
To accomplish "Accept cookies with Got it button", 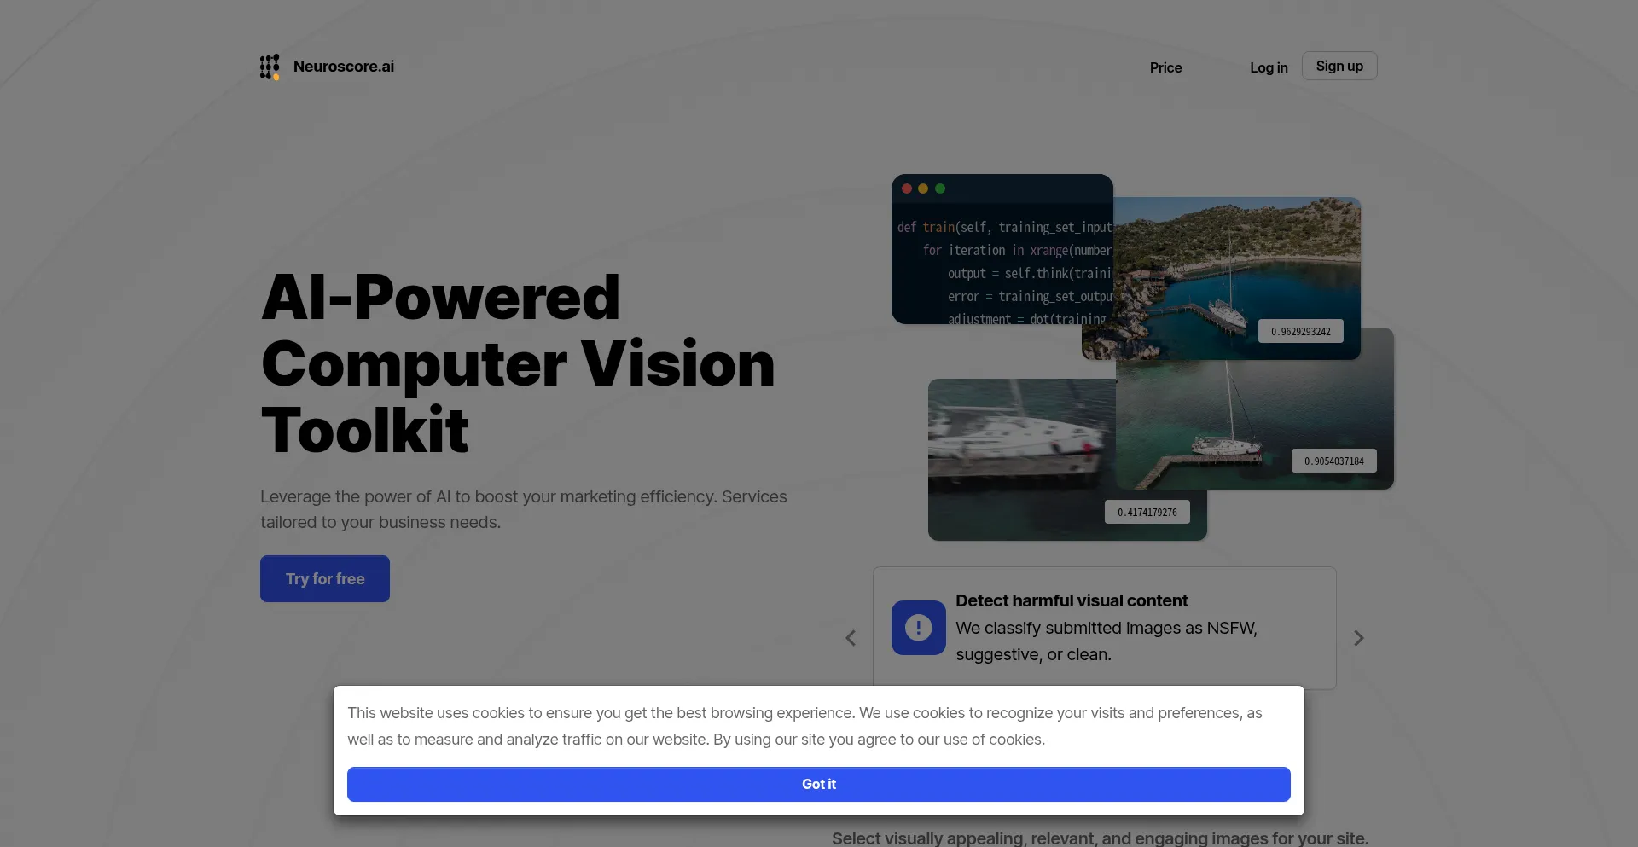I will pos(819,784).
